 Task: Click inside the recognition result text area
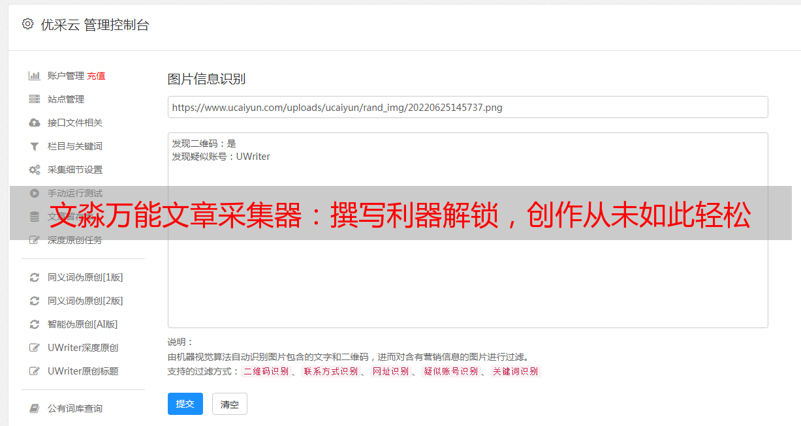coord(467,230)
